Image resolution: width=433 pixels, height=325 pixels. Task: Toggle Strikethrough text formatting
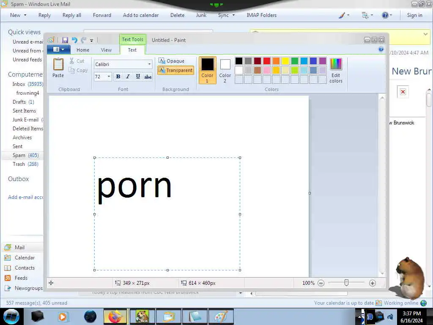click(x=148, y=77)
